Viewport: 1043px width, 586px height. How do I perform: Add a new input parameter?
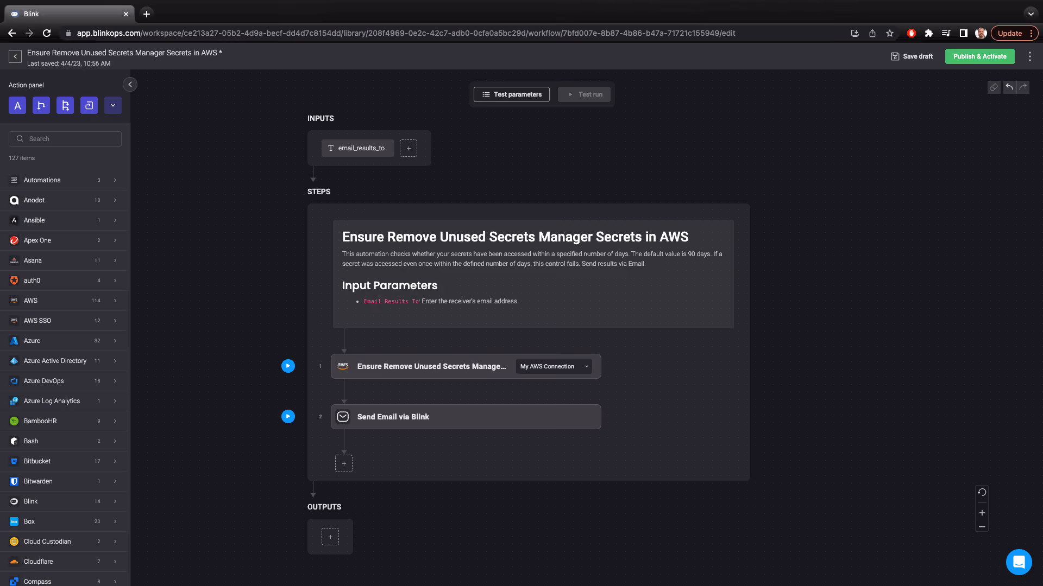coord(409,148)
